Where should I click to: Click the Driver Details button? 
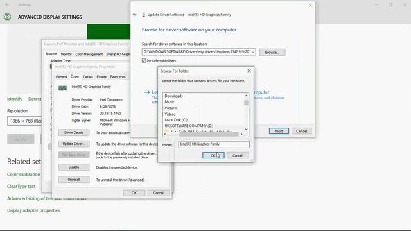click(x=74, y=133)
